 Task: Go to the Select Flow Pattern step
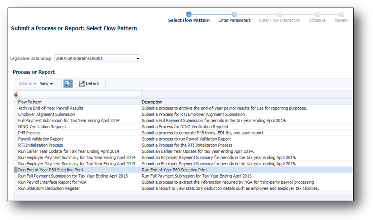(x=189, y=20)
